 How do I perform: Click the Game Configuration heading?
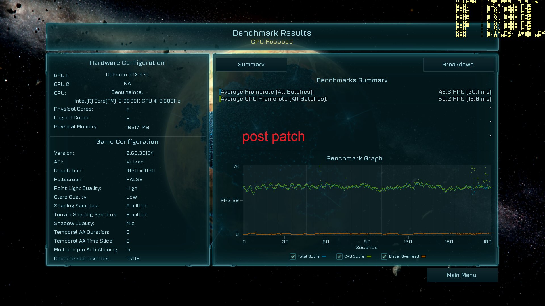(127, 142)
